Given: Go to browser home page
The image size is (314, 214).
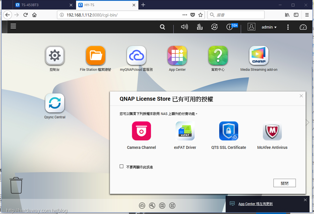Looking at the screenshot, I should point(34,15).
